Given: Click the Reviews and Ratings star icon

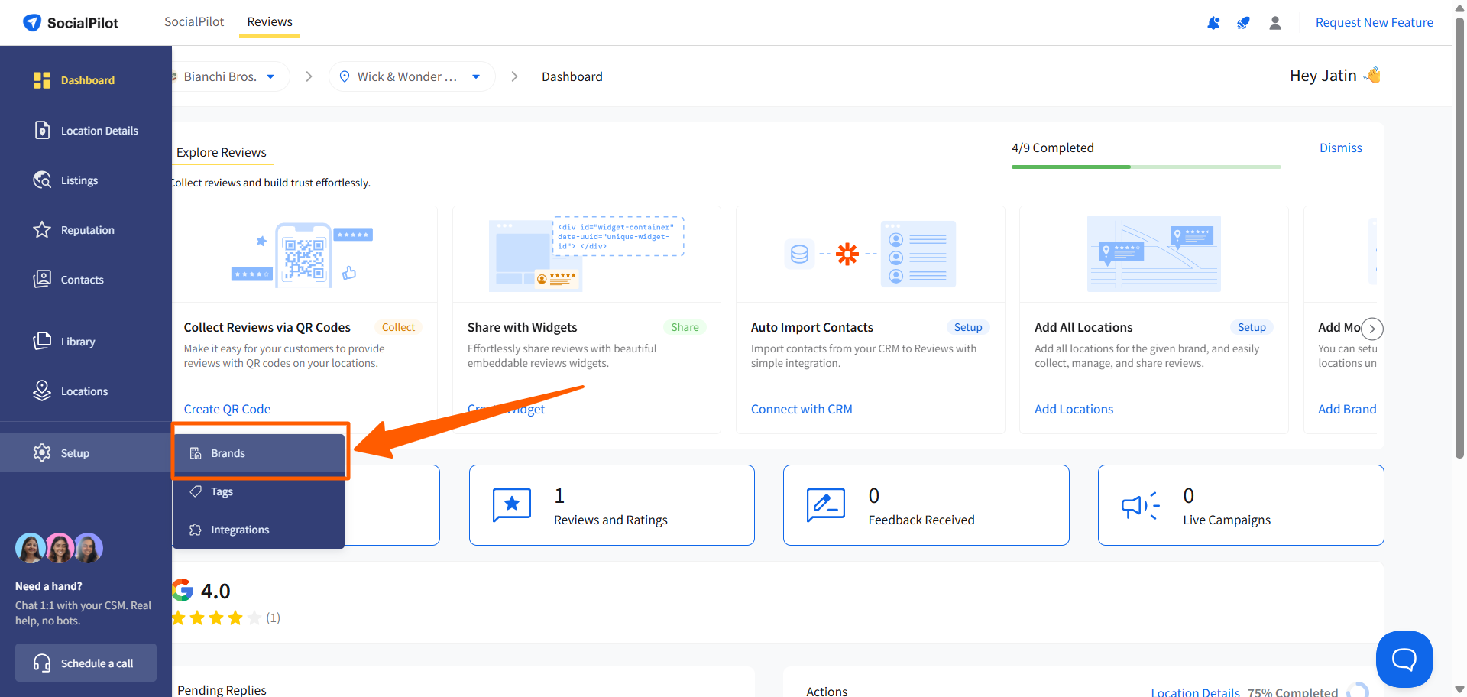Looking at the screenshot, I should tap(512, 504).
